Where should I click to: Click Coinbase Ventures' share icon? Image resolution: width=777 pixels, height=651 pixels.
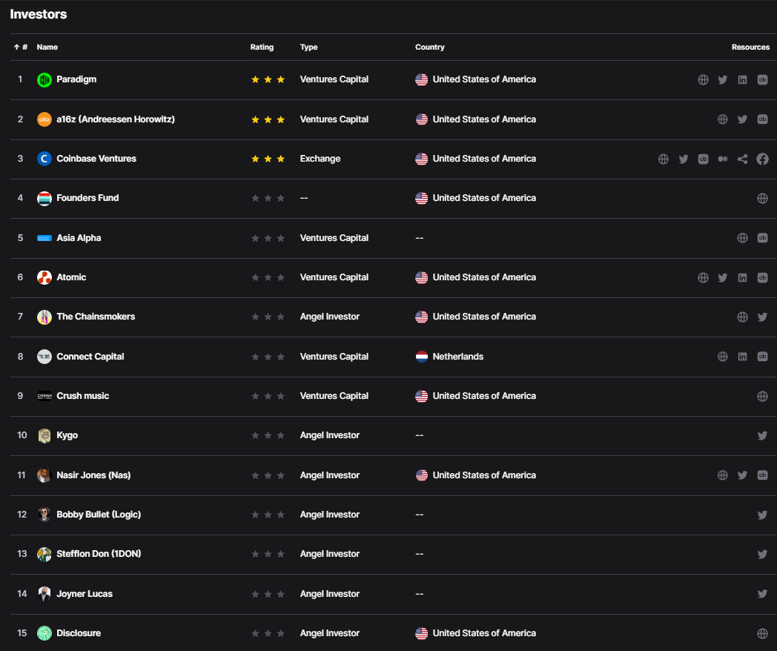[x=742, y=159]
